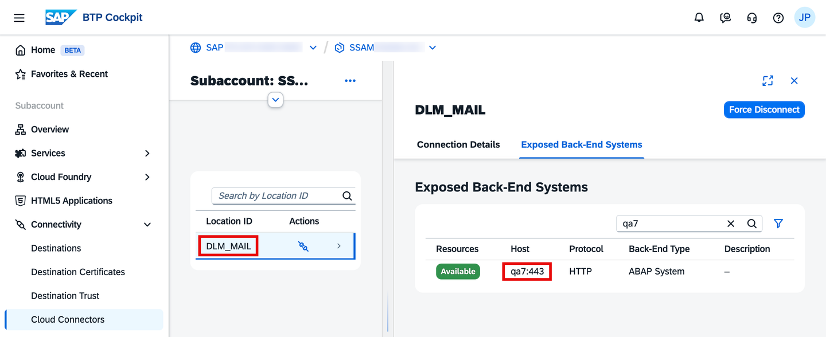The width and height of the screenshot is (826, 337).
Task: Open HTML5 Applications
Action: 72,201
